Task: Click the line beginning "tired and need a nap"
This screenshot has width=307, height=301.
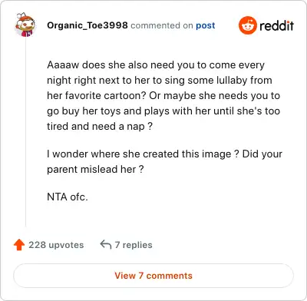Action: click(x=100, y=127)
